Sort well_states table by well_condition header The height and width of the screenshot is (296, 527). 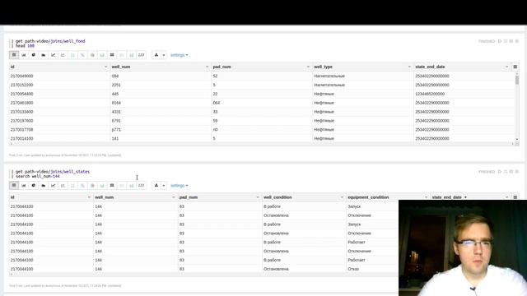pyautogui.click(x=277, y=197)
